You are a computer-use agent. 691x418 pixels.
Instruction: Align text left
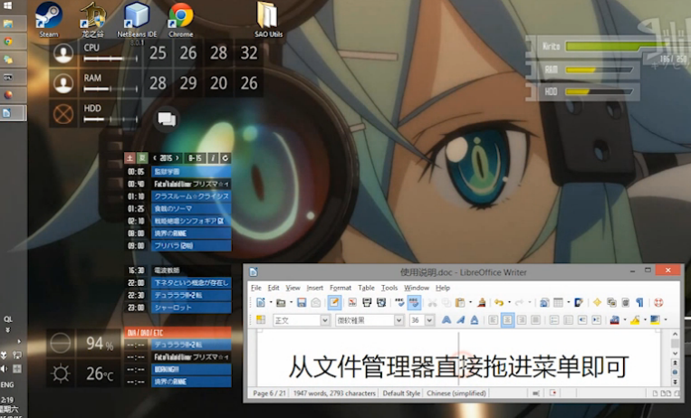494,320
